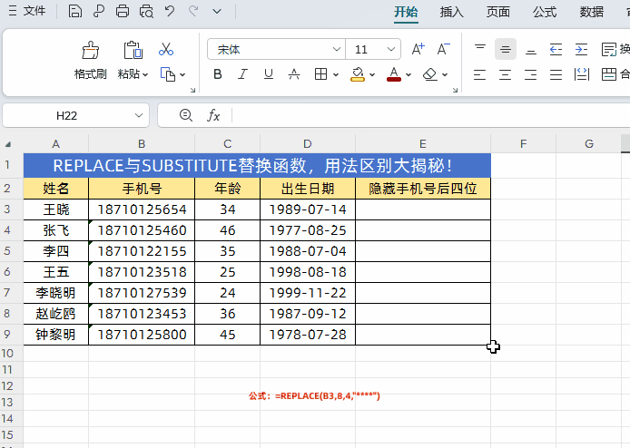Viewport: 630px width, 448px height.
Task: Switch to the 公式 ribbon tab
Action: 545,12
